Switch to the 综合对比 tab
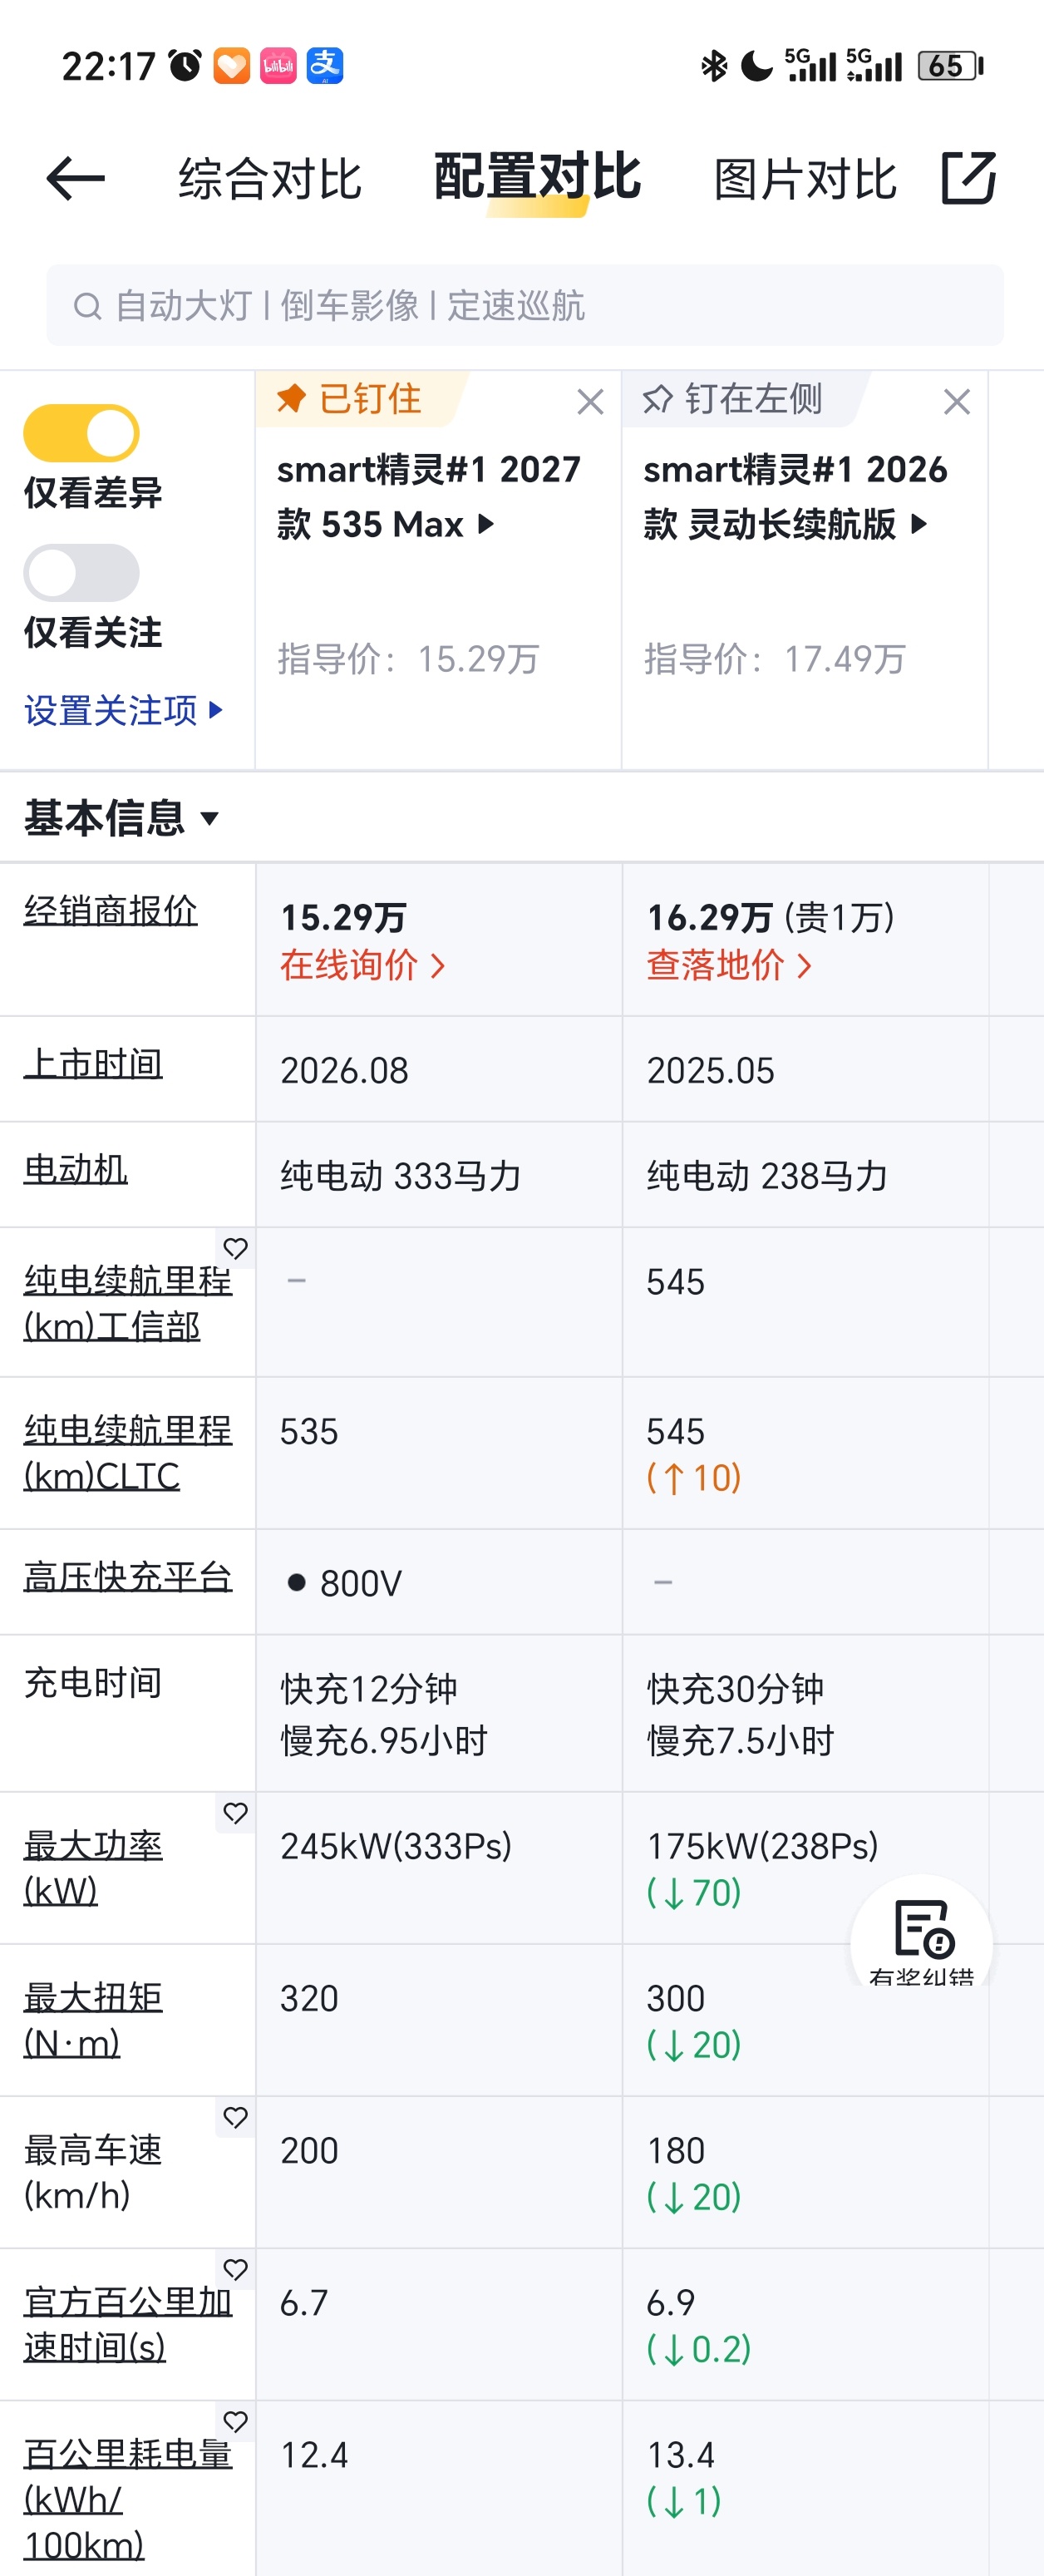Screen dimensions: 1044x2576 click(x=270, y=179)
